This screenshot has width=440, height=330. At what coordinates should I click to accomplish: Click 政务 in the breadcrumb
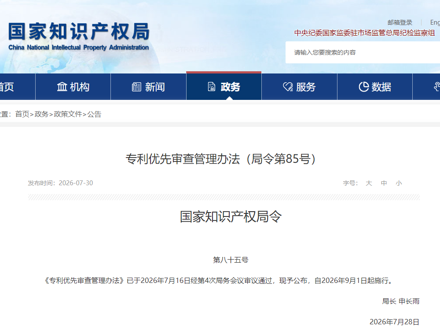pos(41,114)
